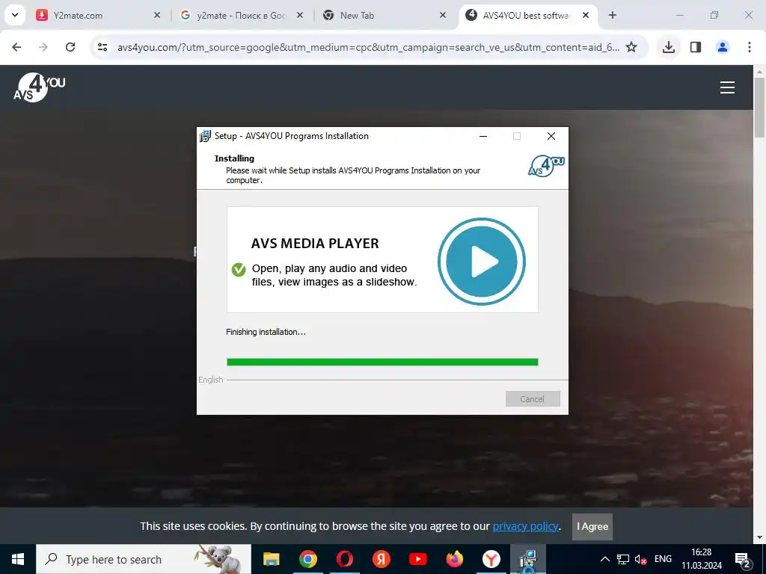Go back with browser back arrow
The height and width of the screenshot is (574, 766).
16,47
